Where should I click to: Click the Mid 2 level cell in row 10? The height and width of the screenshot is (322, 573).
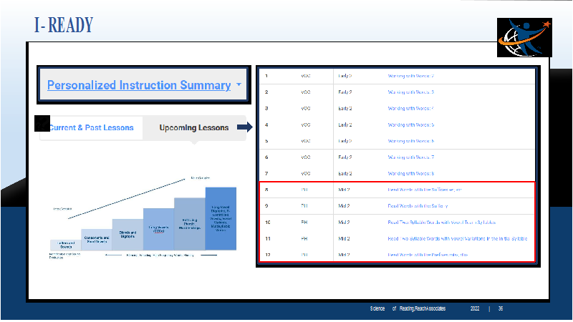[x=344, y=223]
